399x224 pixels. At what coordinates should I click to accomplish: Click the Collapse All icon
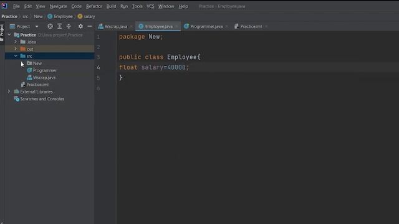[x=69, y=26]
